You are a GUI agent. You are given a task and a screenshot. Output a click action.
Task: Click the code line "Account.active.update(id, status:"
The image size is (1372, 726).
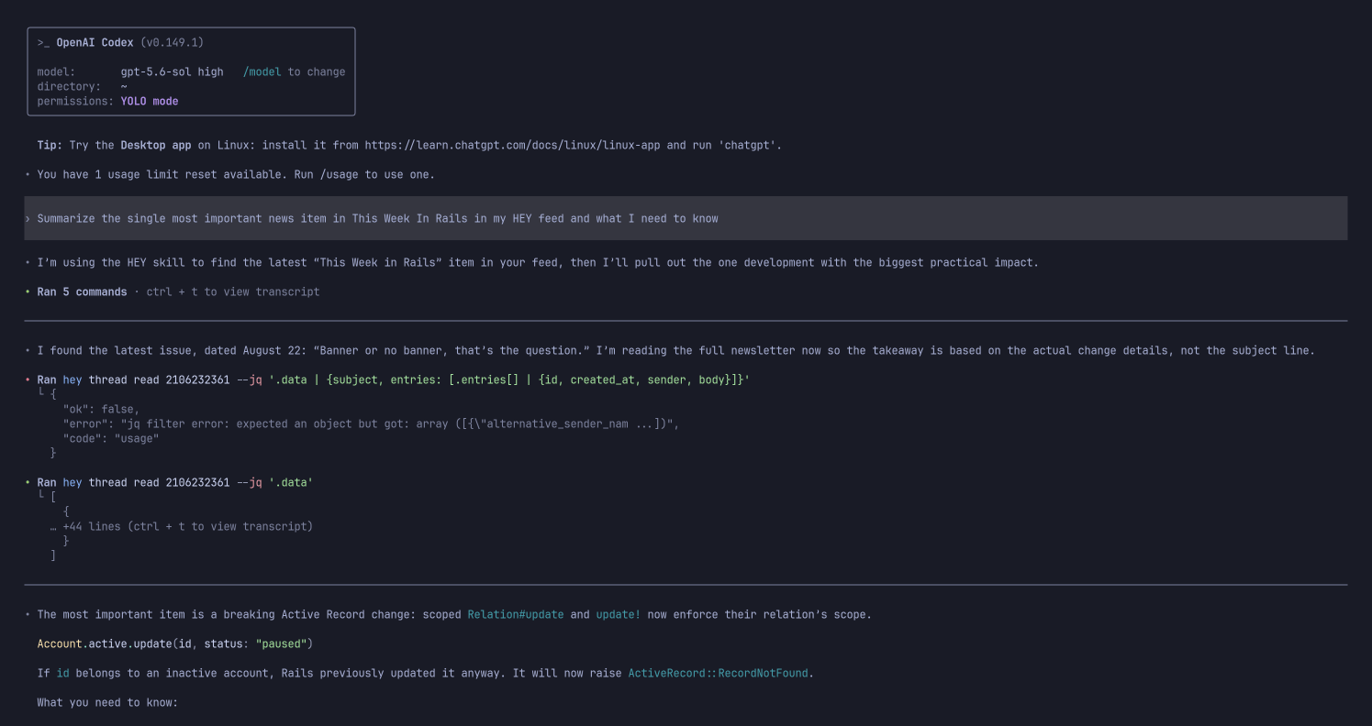(175, 644)
